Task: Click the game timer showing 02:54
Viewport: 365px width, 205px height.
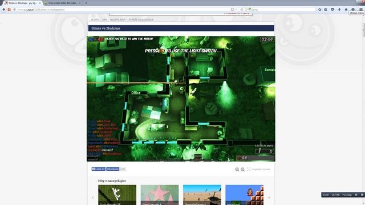Action: (x=267, y=39)
